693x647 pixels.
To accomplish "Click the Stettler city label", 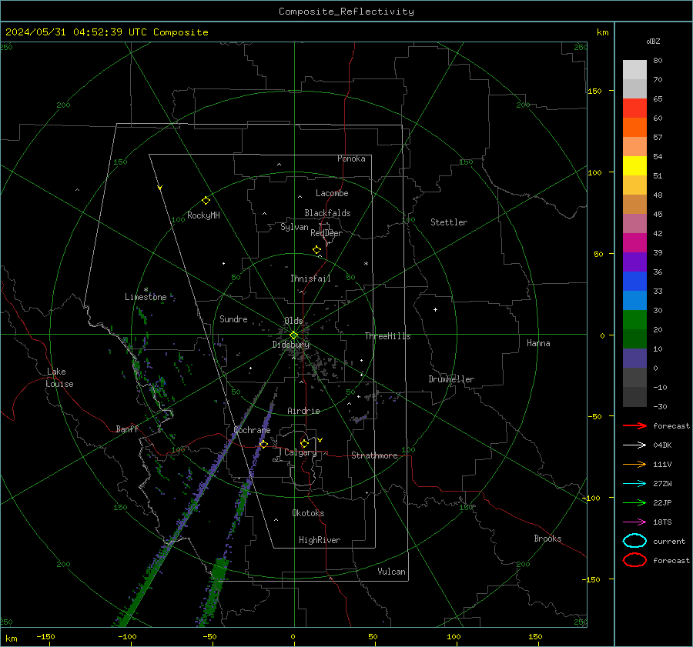I will tap(449, 222).
